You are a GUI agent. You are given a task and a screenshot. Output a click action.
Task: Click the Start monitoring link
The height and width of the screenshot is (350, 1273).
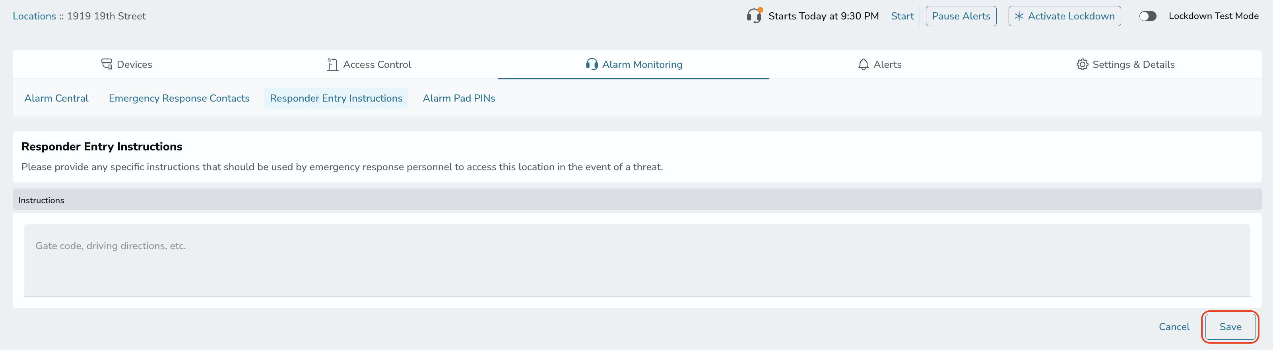pos(902,16)
